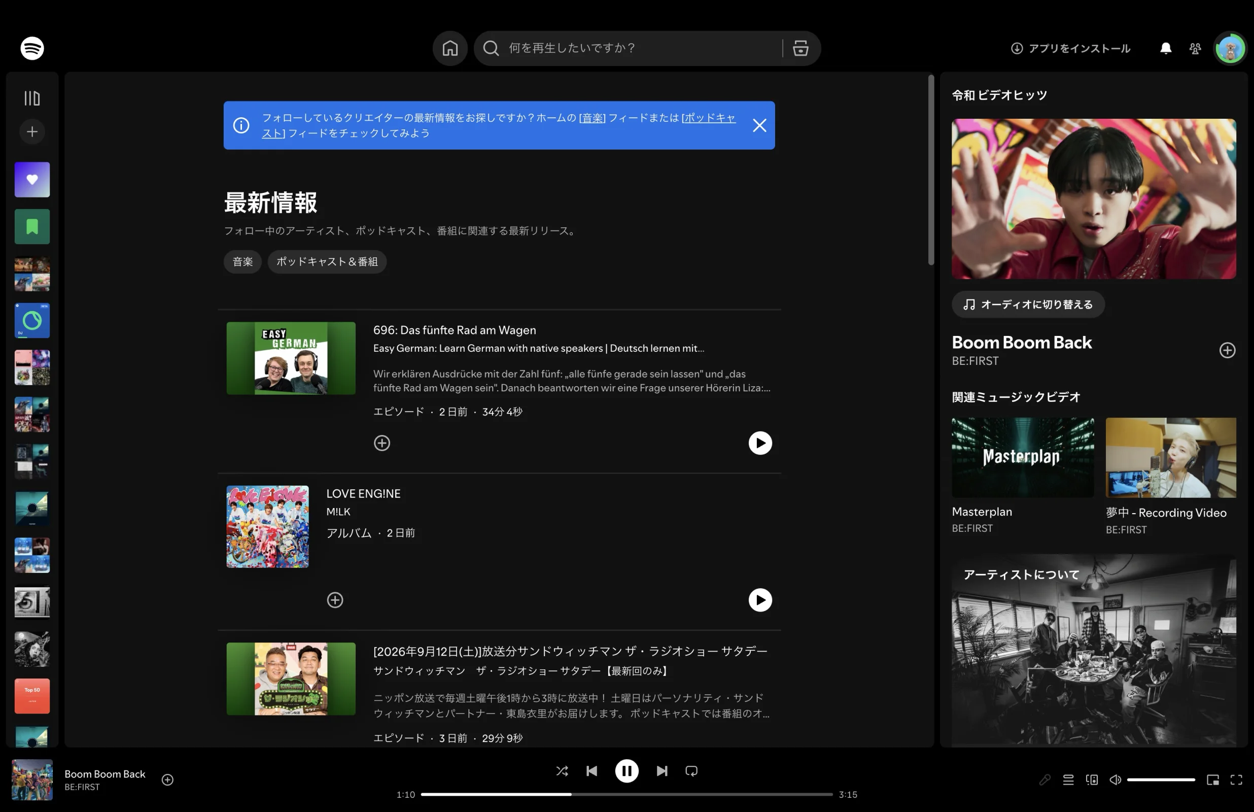Dismiss the blue info banner
Viewport: 1254px width, 812px height.
pyautogui.click(x=759, y=125)
